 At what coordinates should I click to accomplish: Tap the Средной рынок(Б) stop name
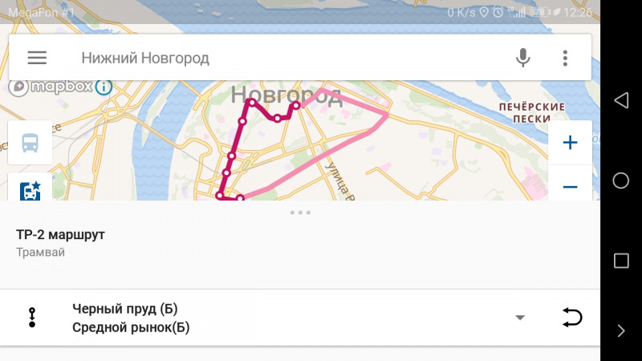click(x=131, y=327)
